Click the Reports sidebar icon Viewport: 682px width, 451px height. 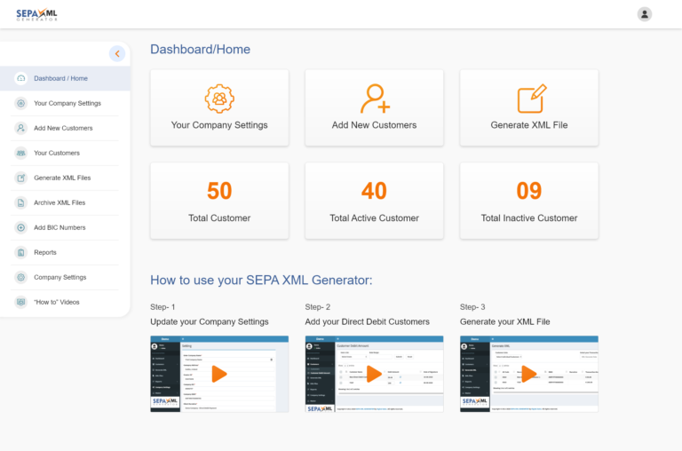(21, 252)
